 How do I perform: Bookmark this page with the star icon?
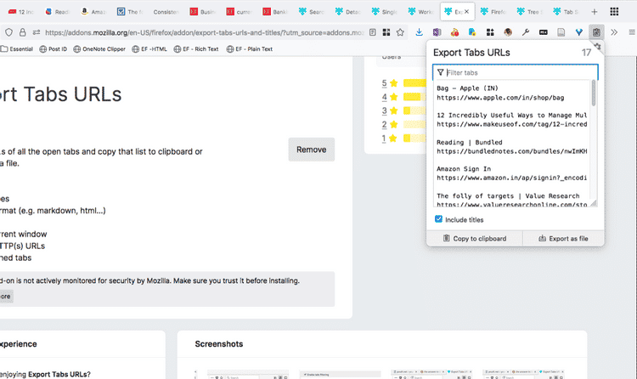click(x=400, y=32)
